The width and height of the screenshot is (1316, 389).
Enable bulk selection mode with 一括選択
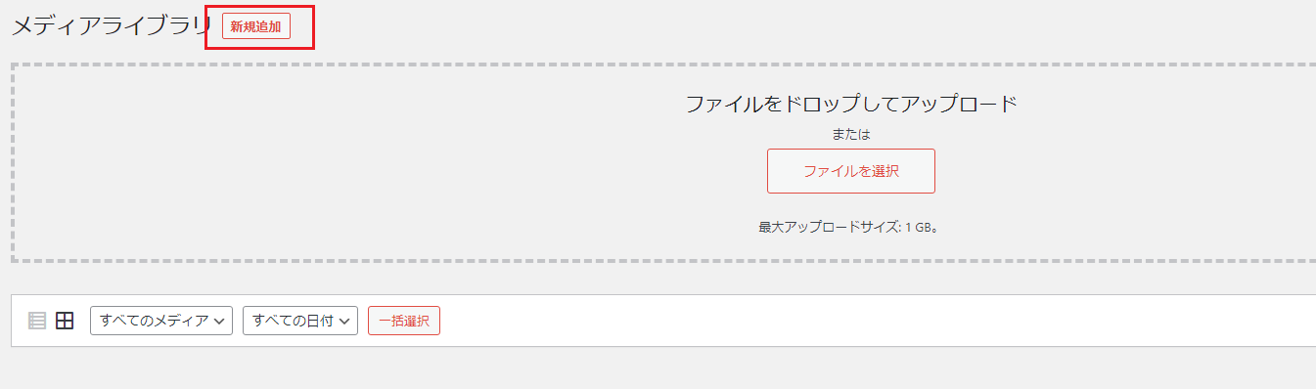coord(404,321)
